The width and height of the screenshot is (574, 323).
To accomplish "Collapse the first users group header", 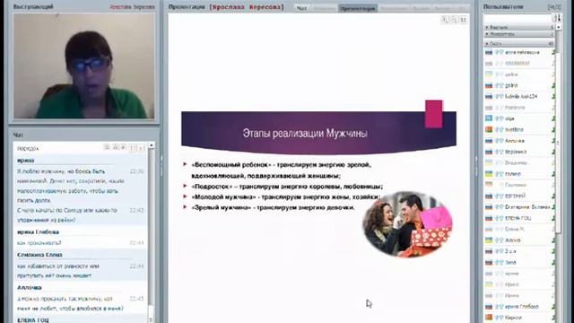I will [519, 28].
